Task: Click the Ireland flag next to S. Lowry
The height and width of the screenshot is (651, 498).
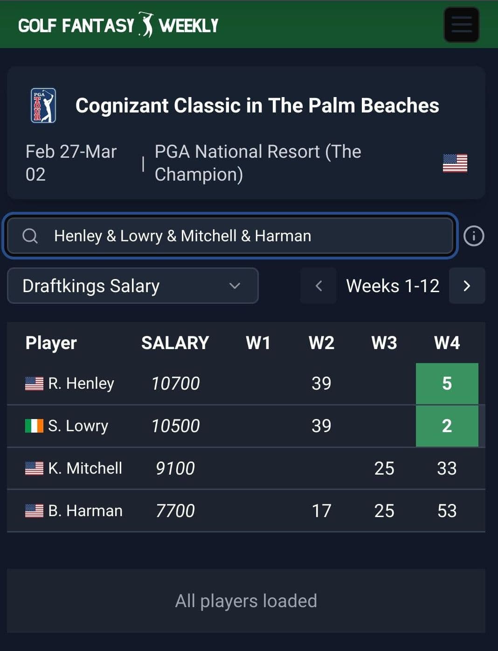Action: 34,426
